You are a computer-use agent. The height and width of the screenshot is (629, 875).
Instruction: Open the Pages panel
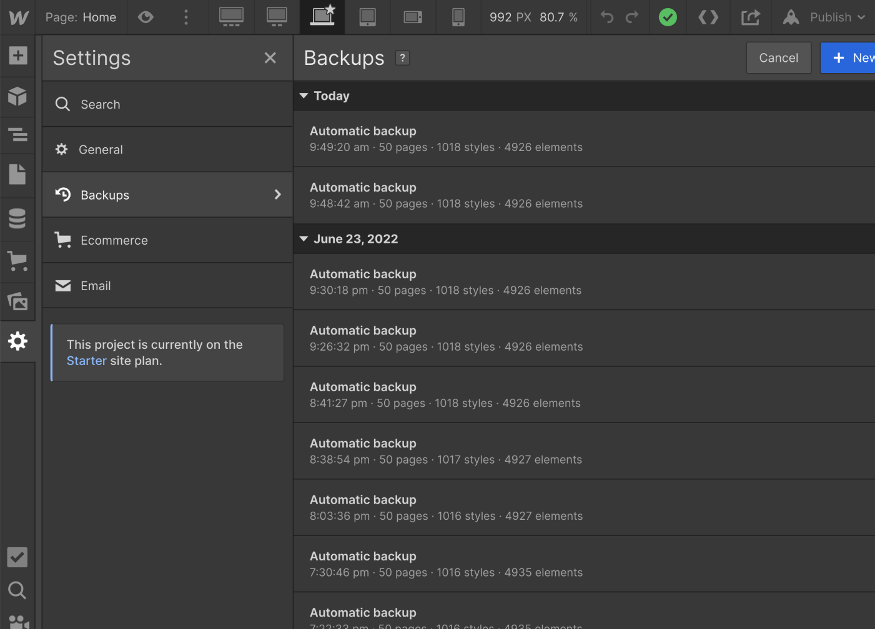pyautogui.click(x=17, y=174)
